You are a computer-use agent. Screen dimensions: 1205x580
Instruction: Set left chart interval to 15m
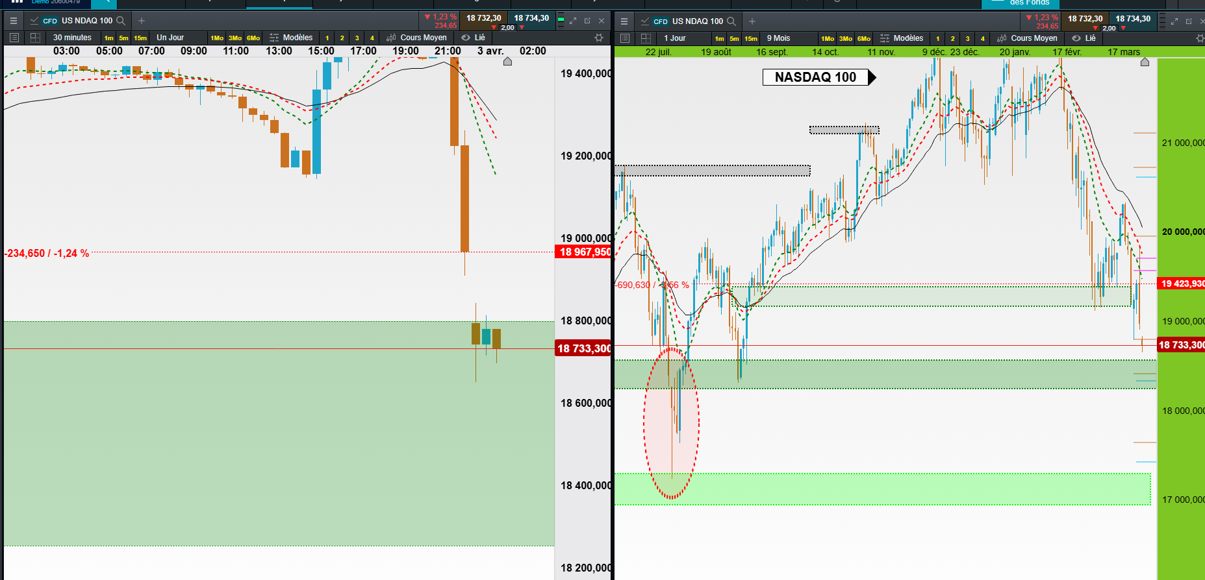tap(140, 38)
